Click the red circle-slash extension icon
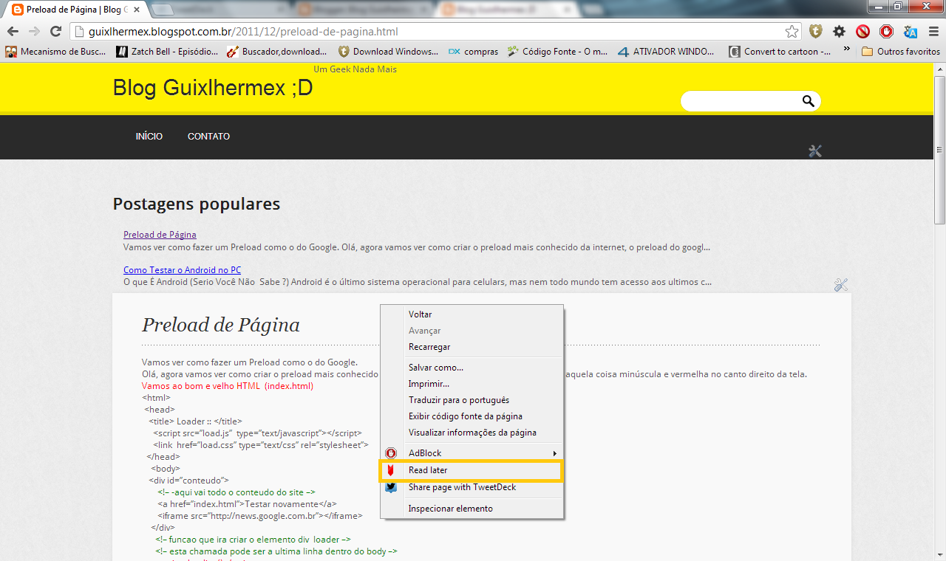 [x=862, y=32]
